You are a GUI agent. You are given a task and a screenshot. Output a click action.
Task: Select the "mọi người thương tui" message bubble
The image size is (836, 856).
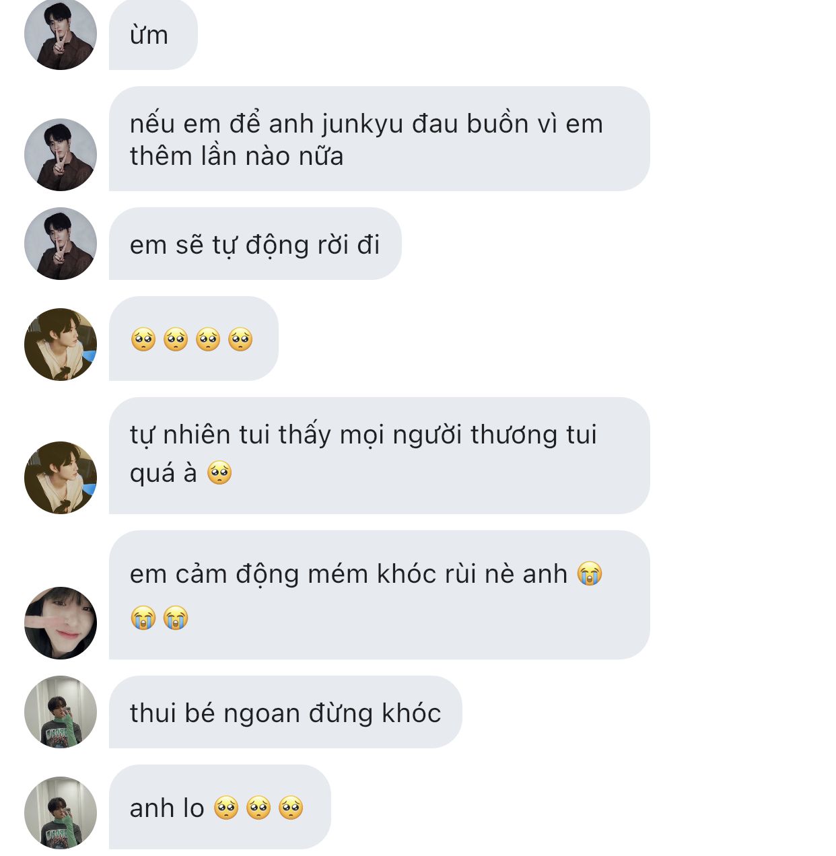[x=380, y=456]
